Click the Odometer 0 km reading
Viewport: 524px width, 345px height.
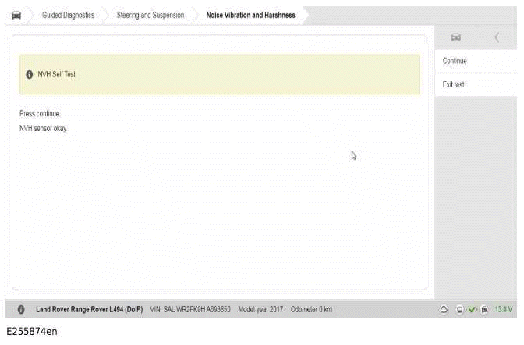(311, 310)
